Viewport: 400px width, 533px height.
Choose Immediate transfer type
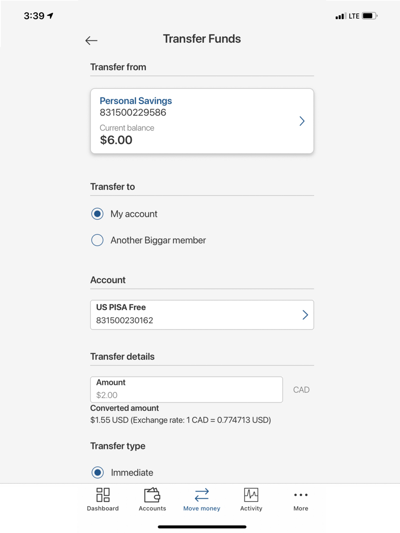coord(98,472)
